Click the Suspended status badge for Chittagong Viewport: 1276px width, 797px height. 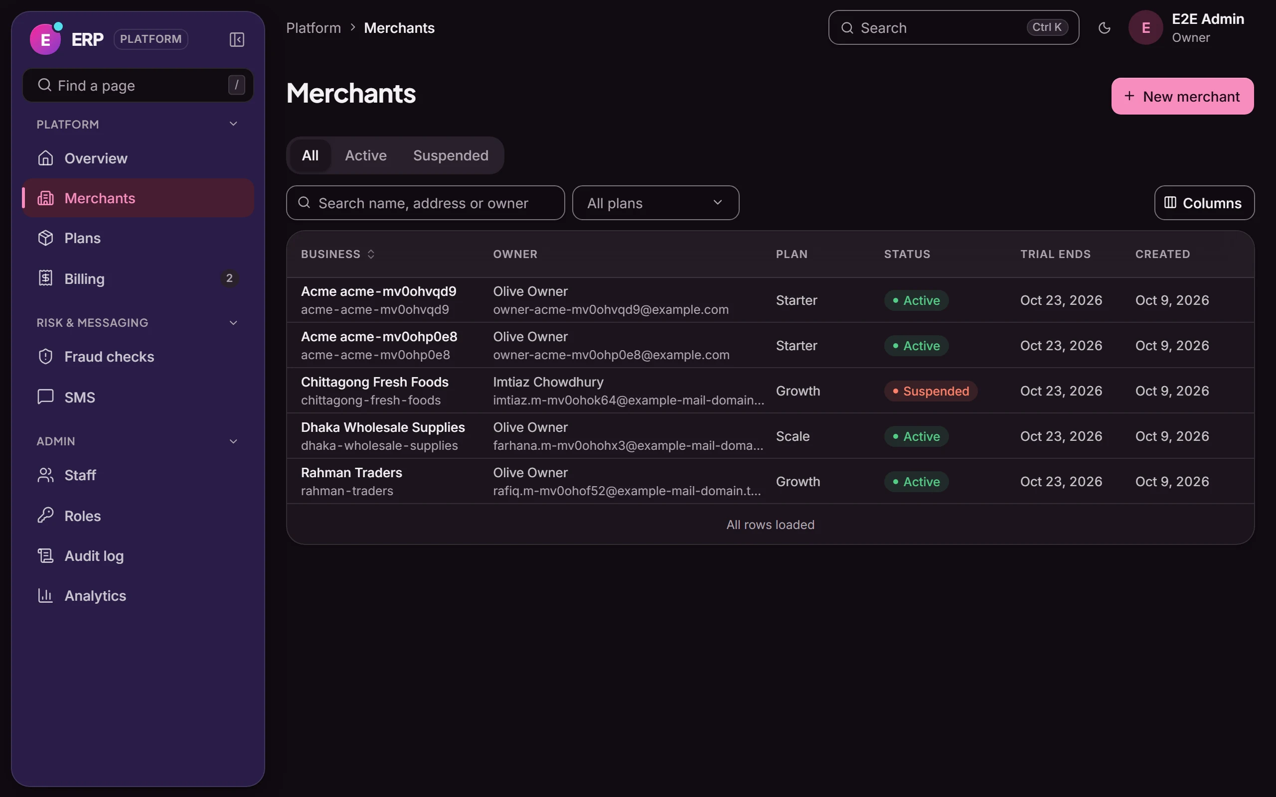tap(931, 391)
